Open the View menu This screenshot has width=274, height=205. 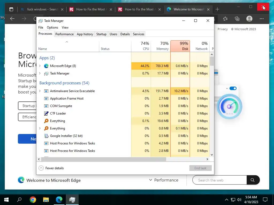[65, 27]
